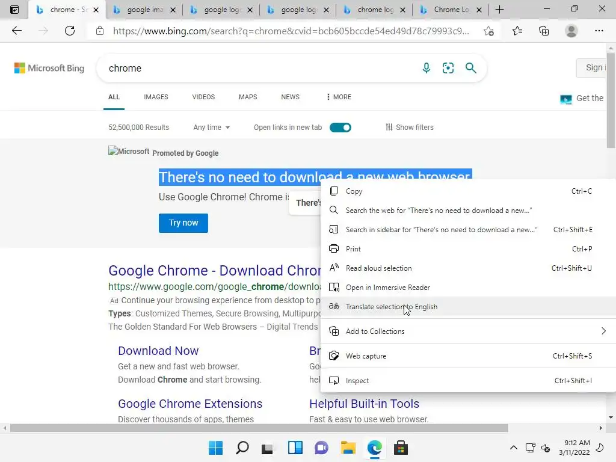Switch to IMAGES search tab
The height and width of the screenshot is (462, 616).
coord(156,97)
